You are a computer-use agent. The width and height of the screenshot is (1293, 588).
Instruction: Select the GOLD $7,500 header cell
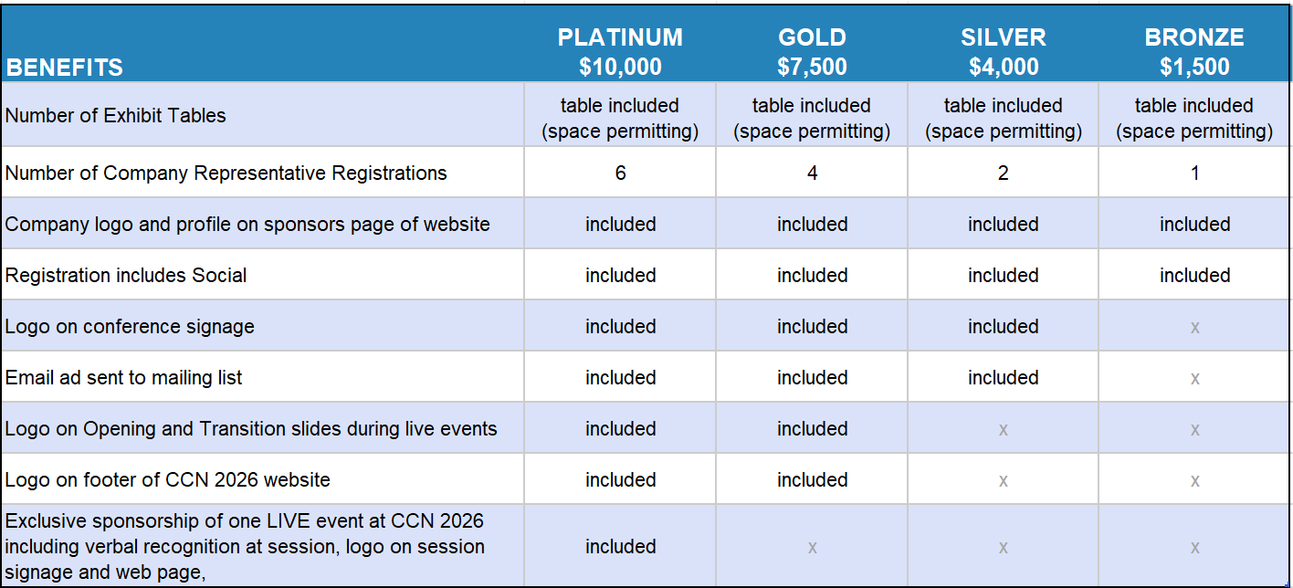point(812,51)
